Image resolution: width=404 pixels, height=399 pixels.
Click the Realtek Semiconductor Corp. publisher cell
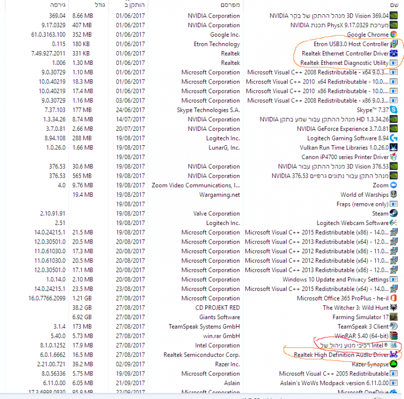tap(201, 355)
